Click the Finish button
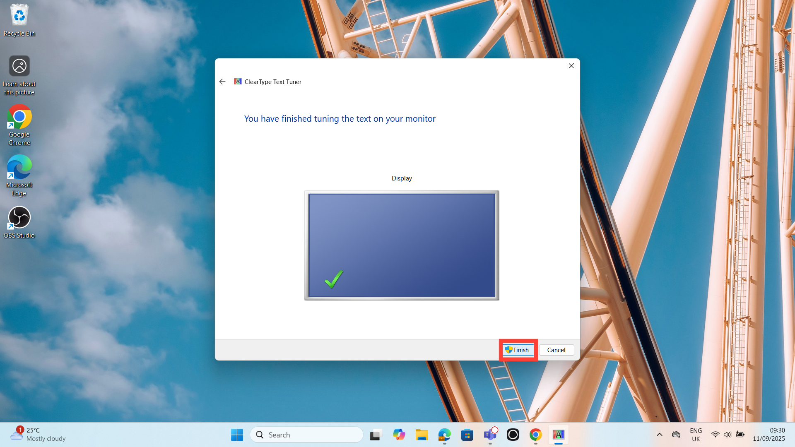Screen dimensions: 795x447 [x=518, y=350]
